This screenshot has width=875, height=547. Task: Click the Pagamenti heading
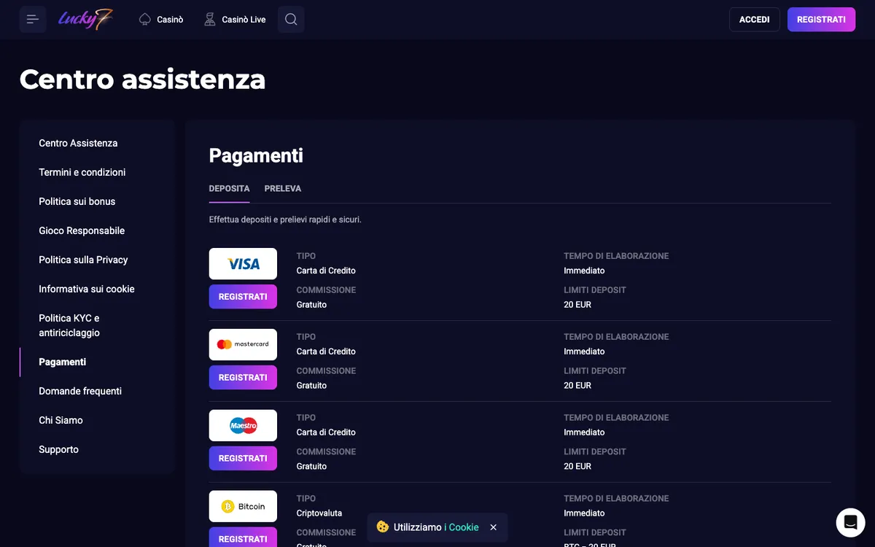256,155
